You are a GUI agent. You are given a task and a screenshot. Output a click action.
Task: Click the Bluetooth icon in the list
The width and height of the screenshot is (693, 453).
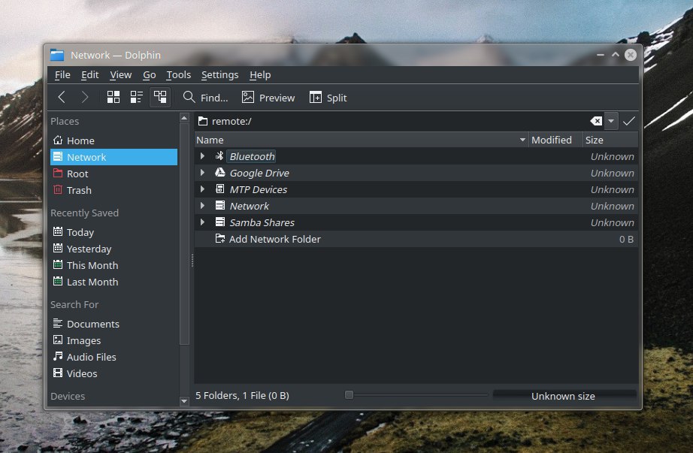(219, 156)
